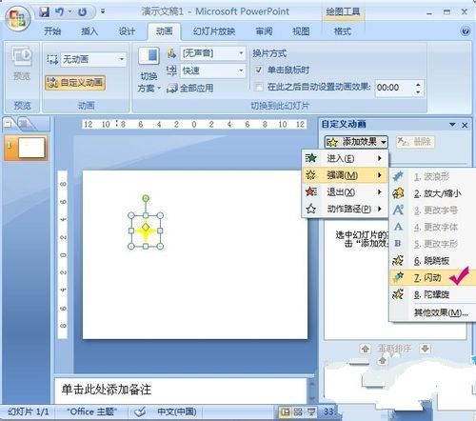
Task: Choose the 2. 放大/缩小 effect
Action: [x=431, y=193]
